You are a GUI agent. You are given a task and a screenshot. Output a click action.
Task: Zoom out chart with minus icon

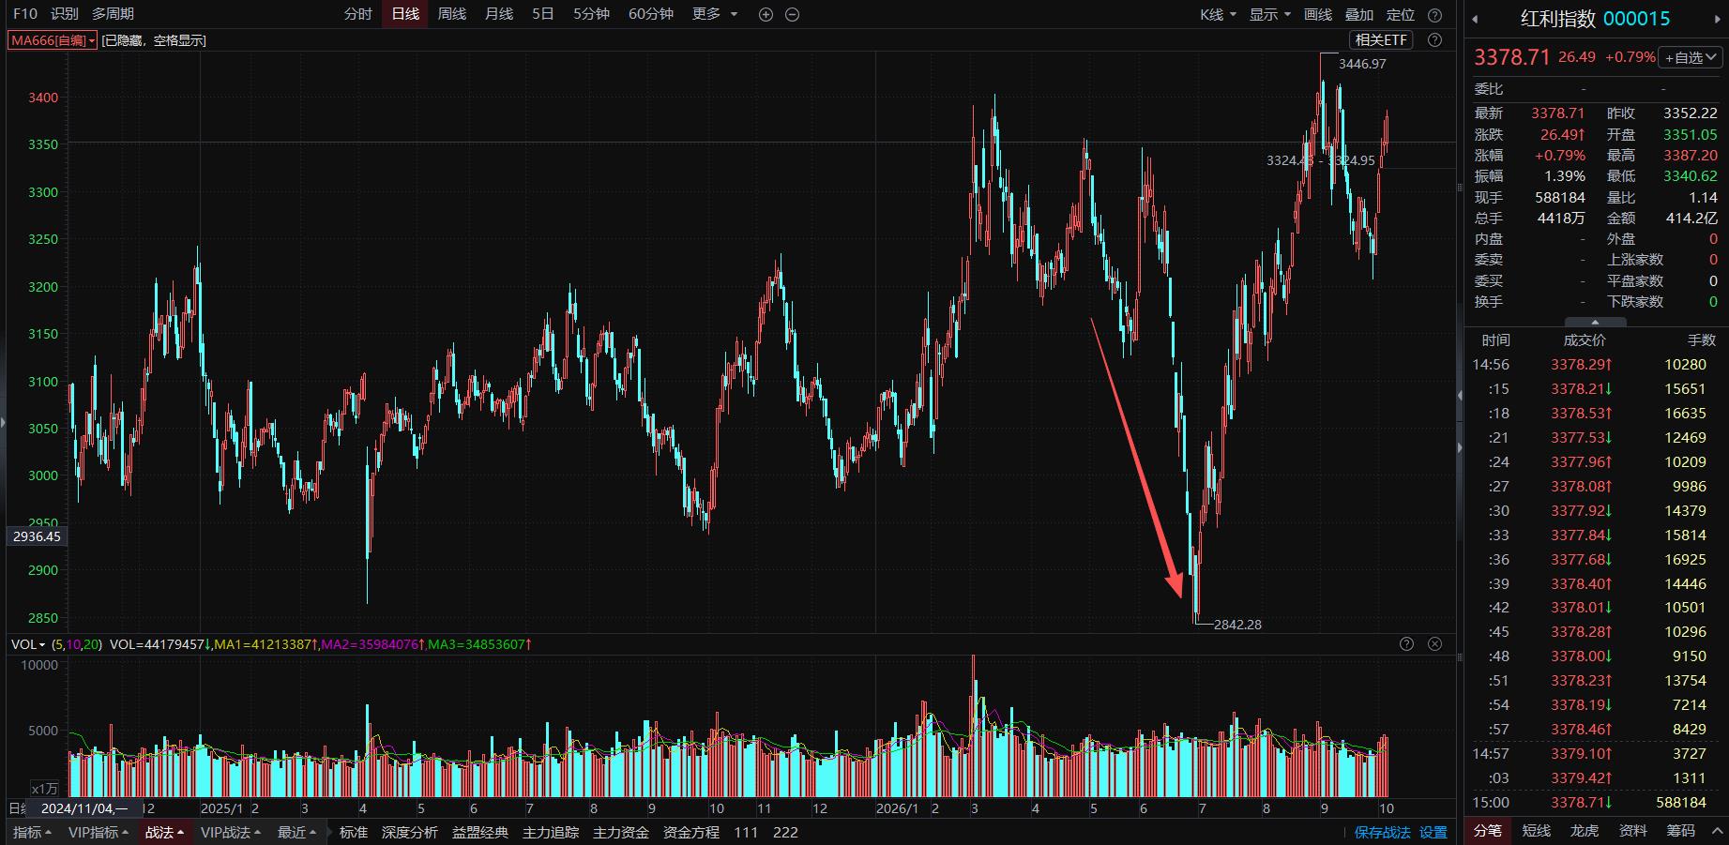[x=792, y=14]
